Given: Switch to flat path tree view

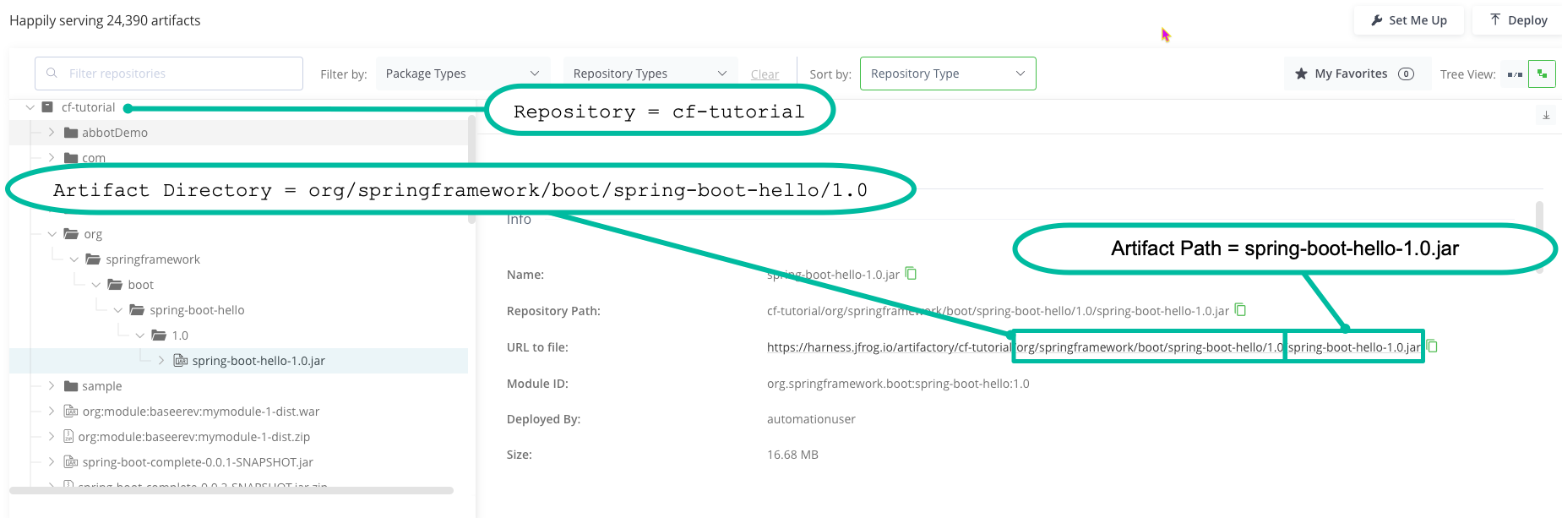Looking at the screenshot, I should coord(1515,74).
